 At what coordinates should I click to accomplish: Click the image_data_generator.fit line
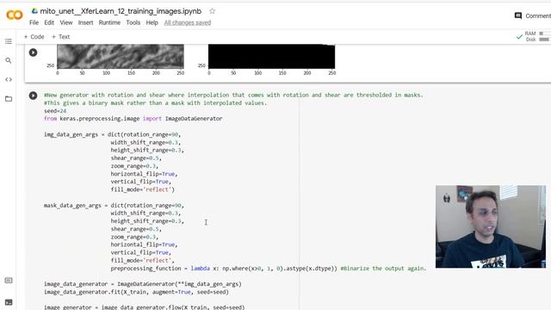136,292
